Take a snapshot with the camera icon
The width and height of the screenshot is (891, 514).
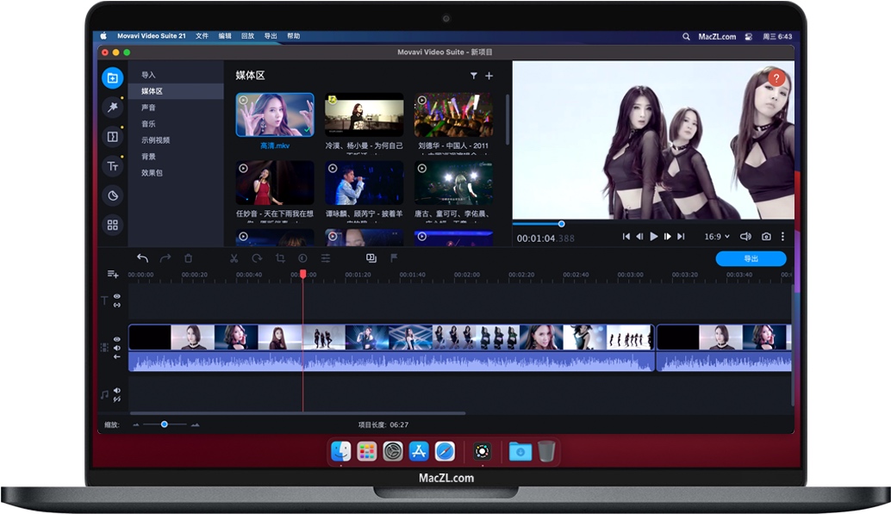767,236
